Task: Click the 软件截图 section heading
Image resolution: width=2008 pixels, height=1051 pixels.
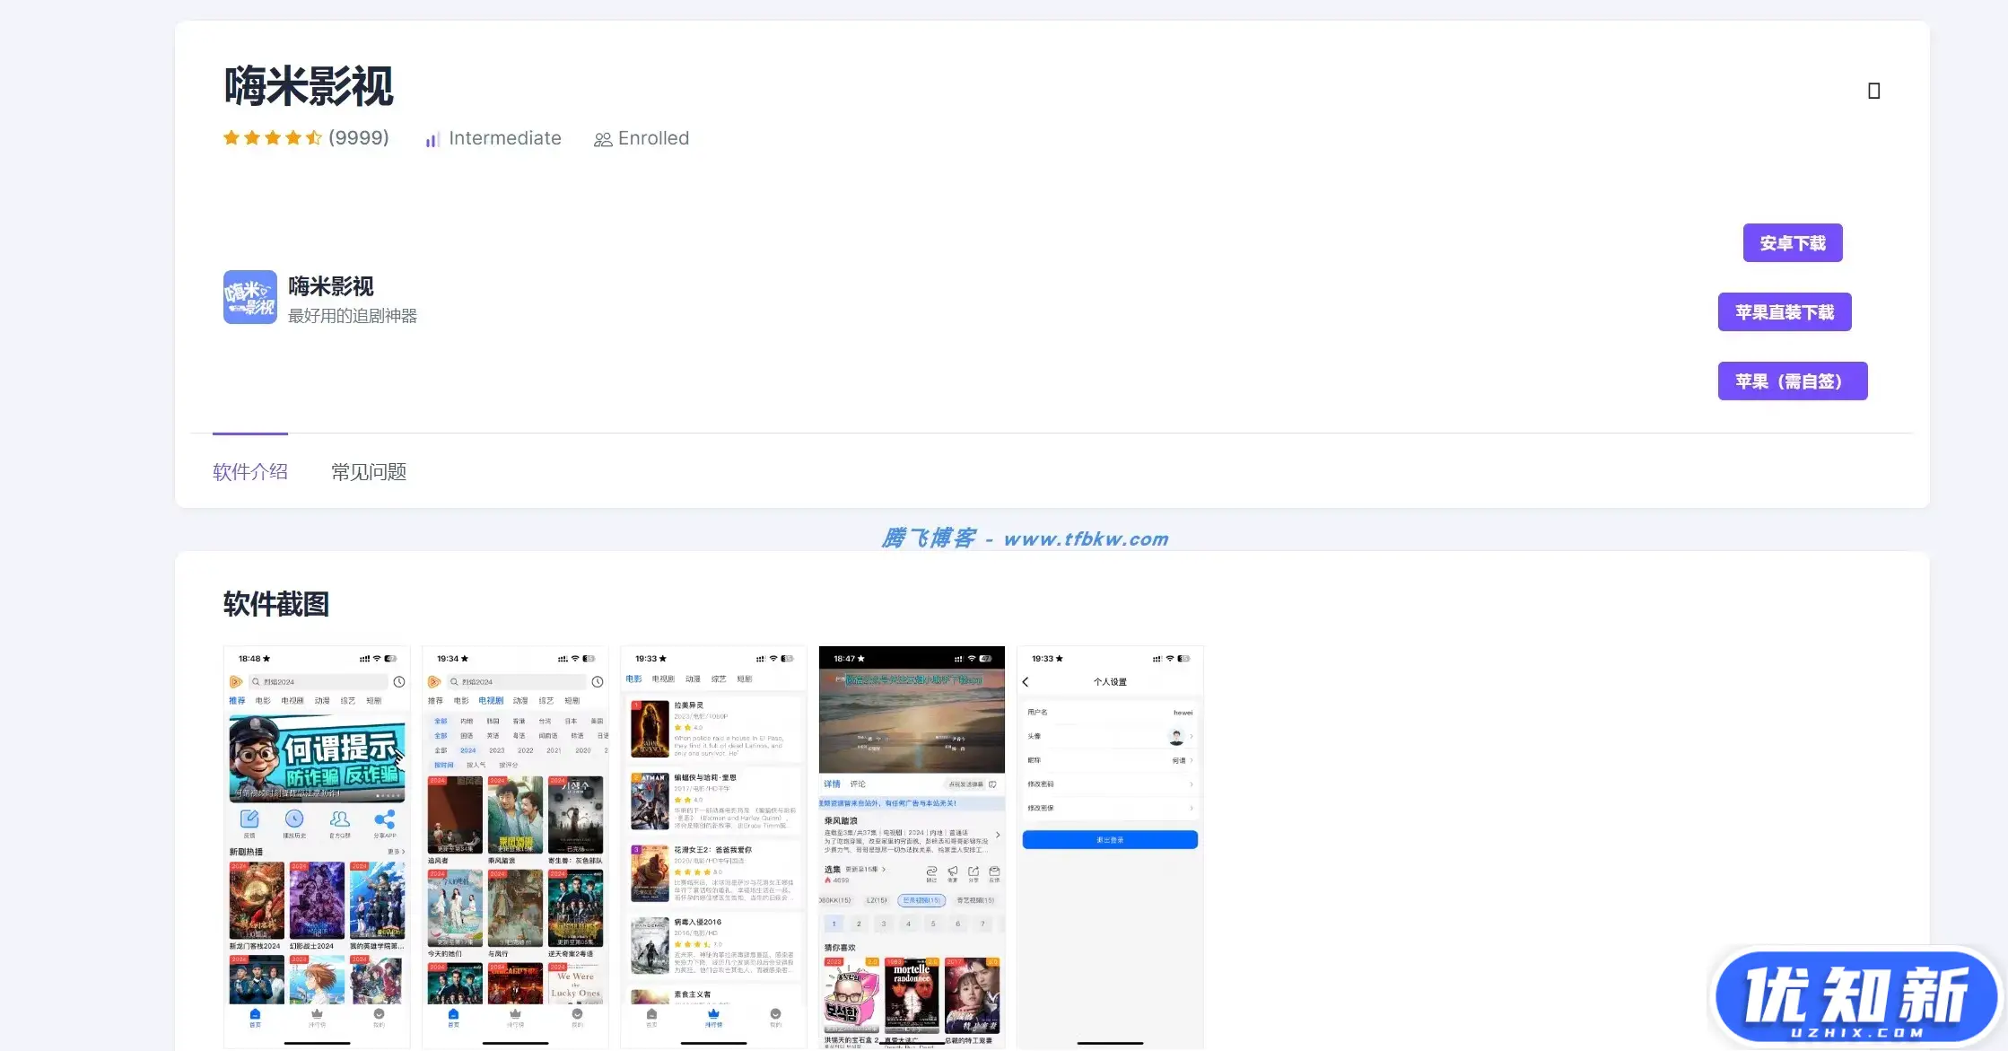Action: click(x=276, y=604)
